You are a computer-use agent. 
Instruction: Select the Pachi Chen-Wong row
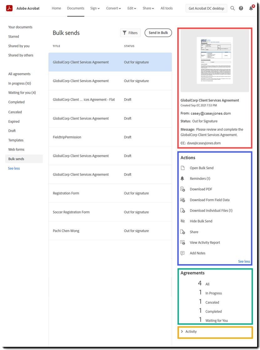click(x=110, y=231)
